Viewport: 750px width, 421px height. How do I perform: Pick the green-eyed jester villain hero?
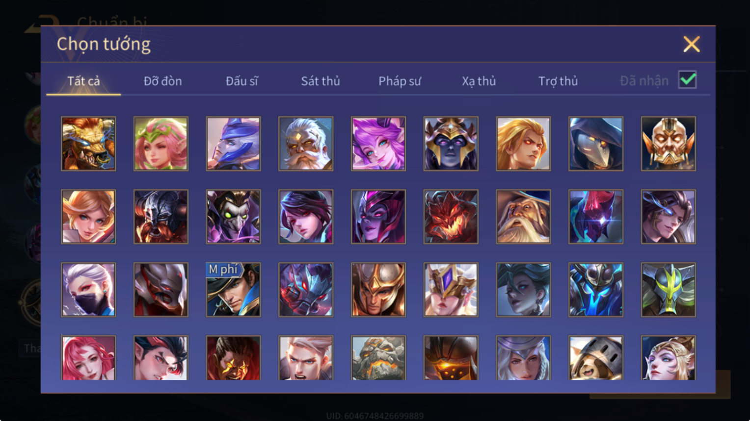click(233, 217)
